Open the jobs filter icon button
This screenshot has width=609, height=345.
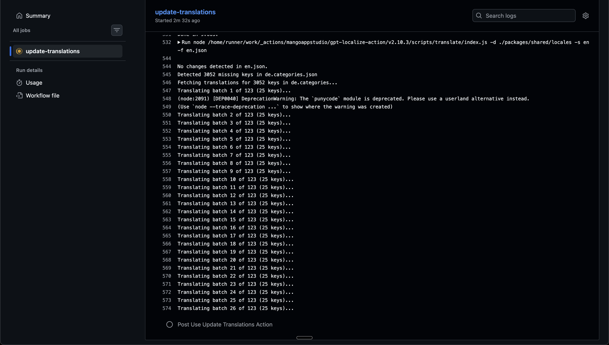click(x=117, y=30)
